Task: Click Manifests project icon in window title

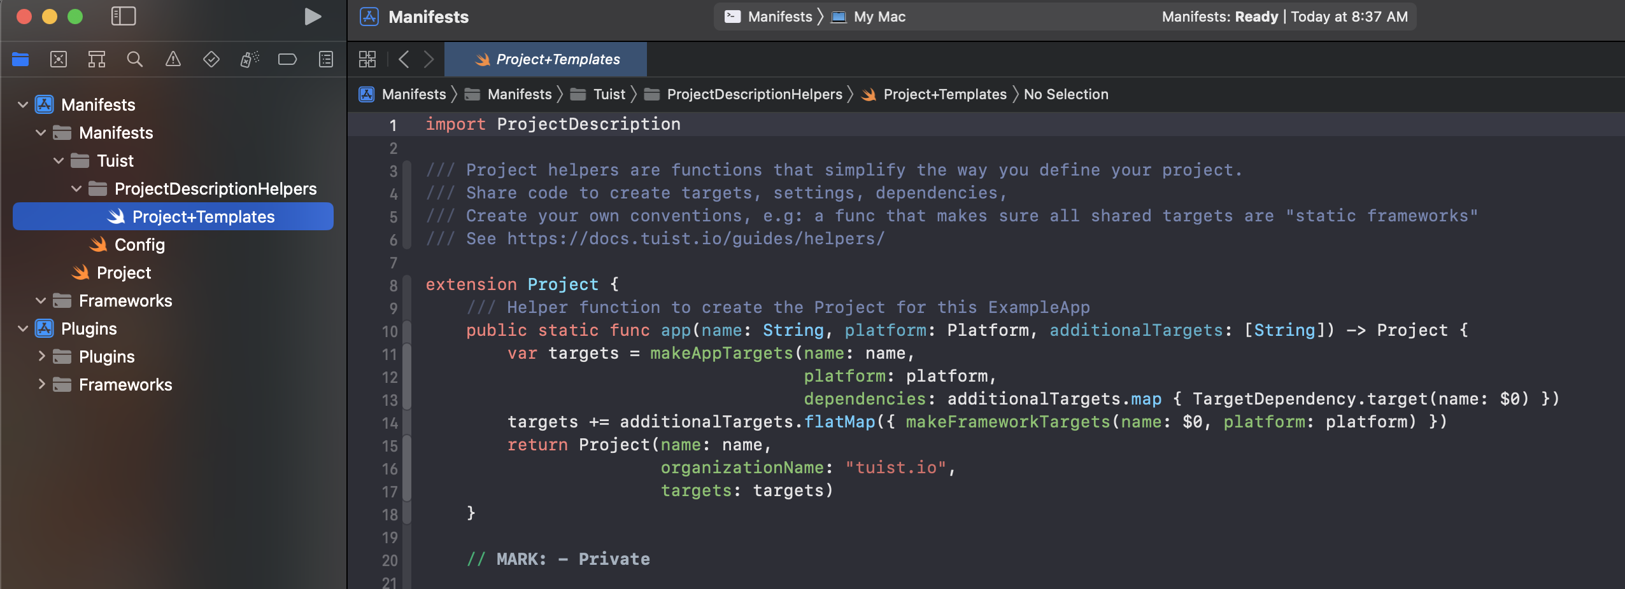Action: (x=369, y=17)
